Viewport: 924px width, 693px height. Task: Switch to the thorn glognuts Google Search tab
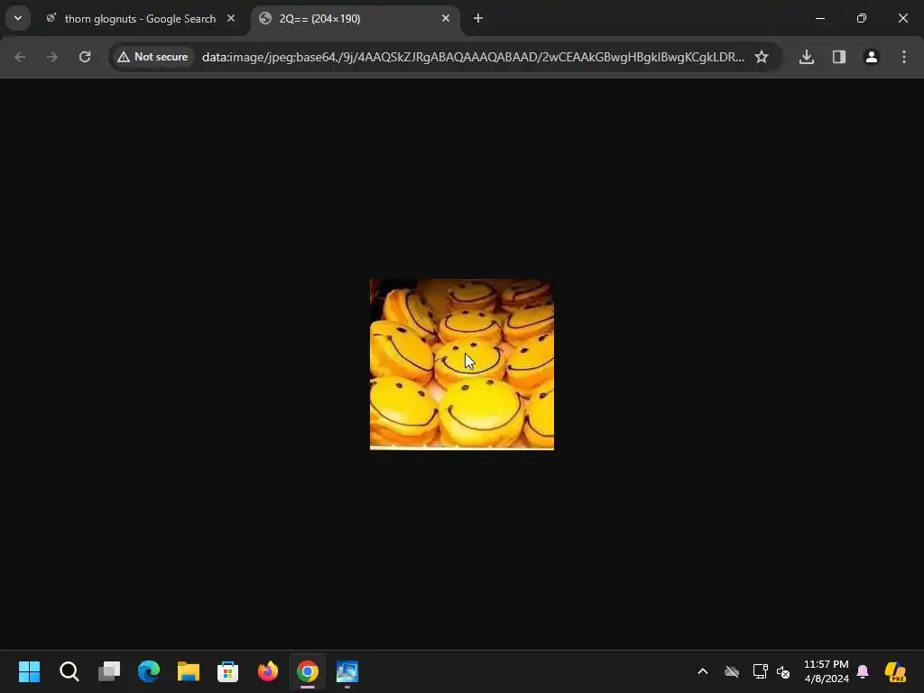tap(140, 19)
